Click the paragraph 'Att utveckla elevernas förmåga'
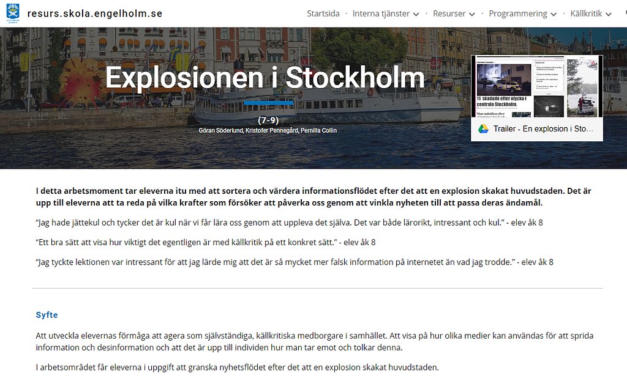 [314, 342]
